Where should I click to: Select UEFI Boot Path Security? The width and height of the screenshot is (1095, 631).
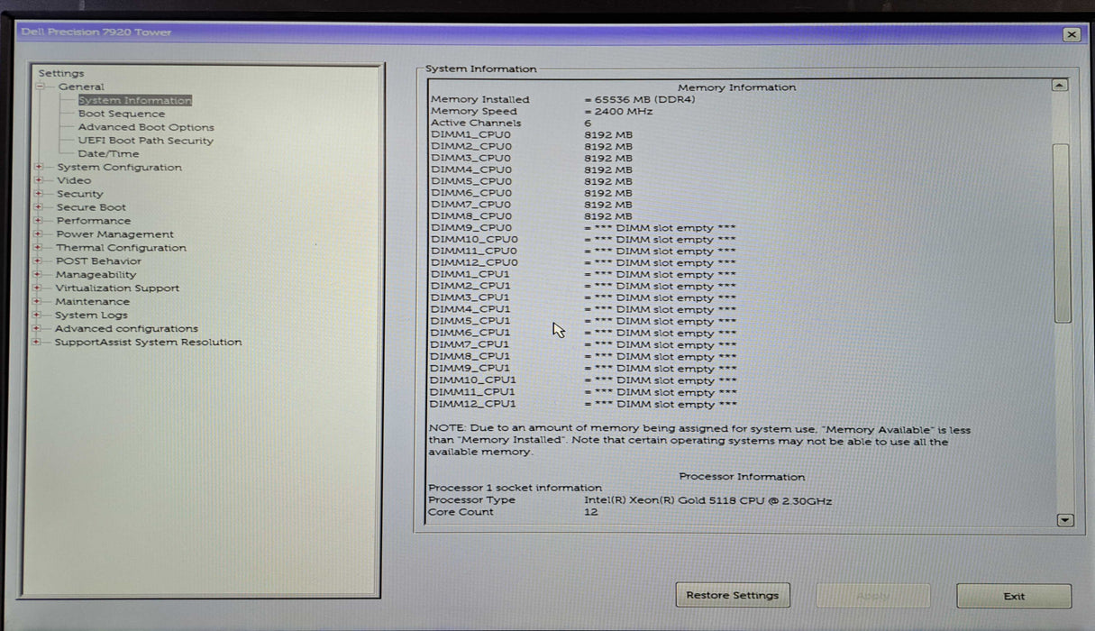tap(145, 141)
